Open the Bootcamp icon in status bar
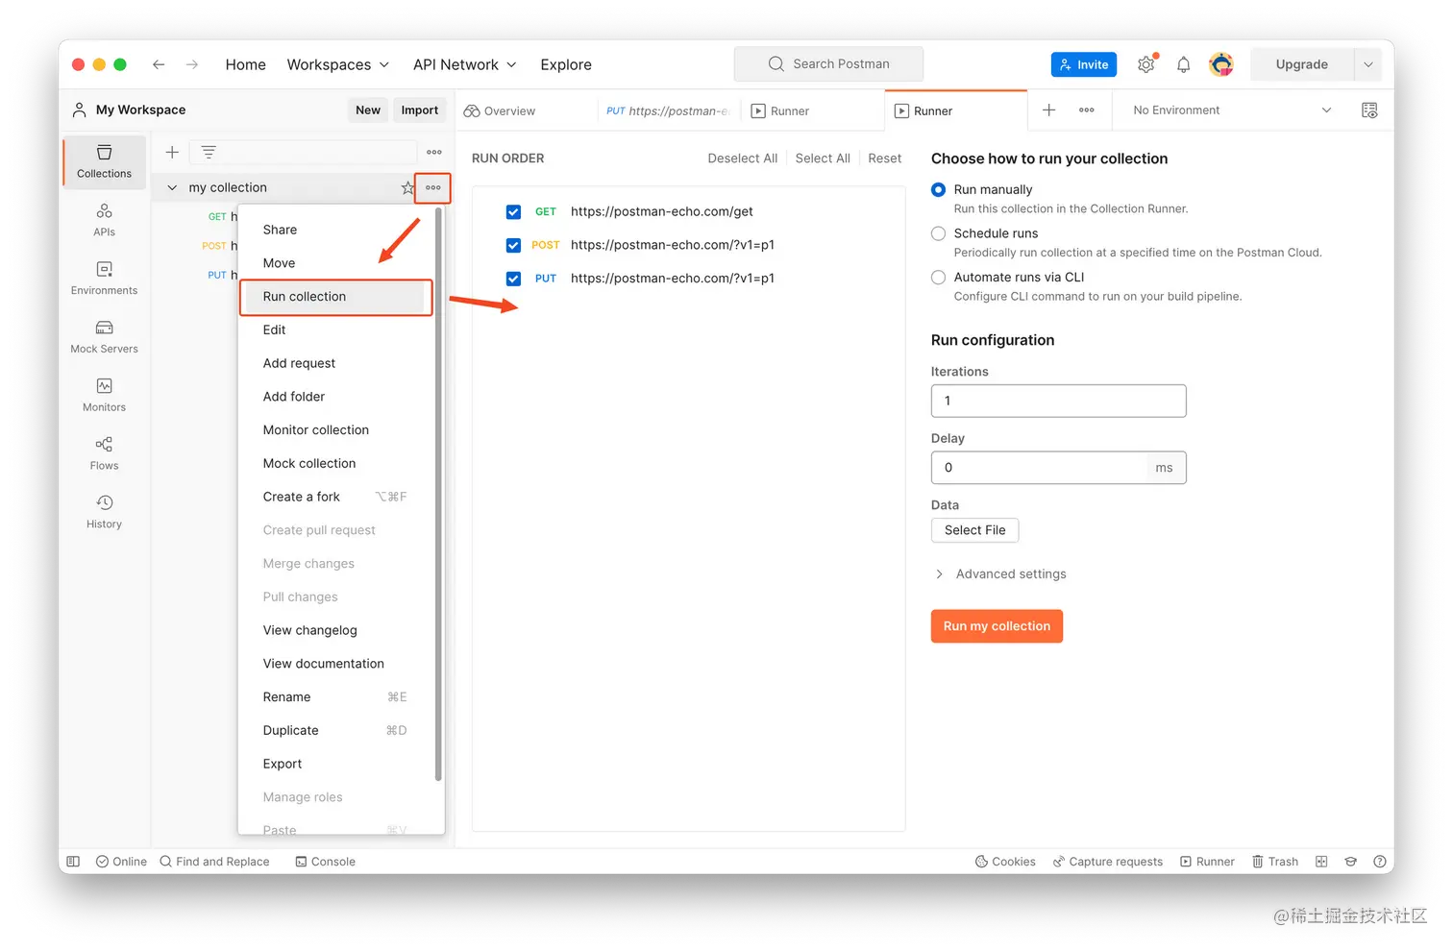Image resolution: width=1453 pixels, height=951 pixels. 1350,862
